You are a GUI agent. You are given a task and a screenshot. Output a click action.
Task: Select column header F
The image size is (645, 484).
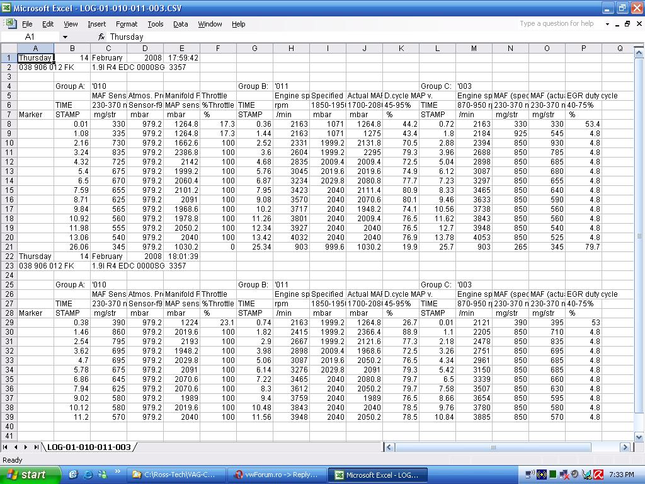coord(218,49)
